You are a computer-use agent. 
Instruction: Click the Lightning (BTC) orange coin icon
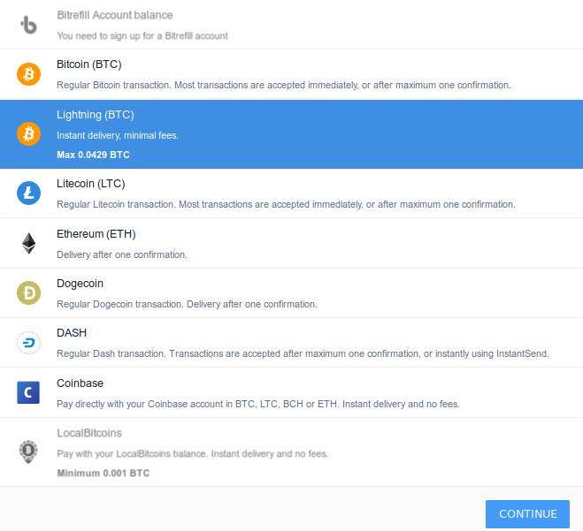(28, 133)
